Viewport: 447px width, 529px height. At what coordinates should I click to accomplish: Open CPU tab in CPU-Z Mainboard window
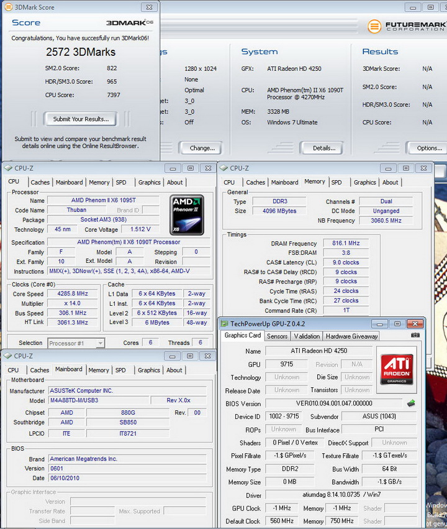click(13, 370)
